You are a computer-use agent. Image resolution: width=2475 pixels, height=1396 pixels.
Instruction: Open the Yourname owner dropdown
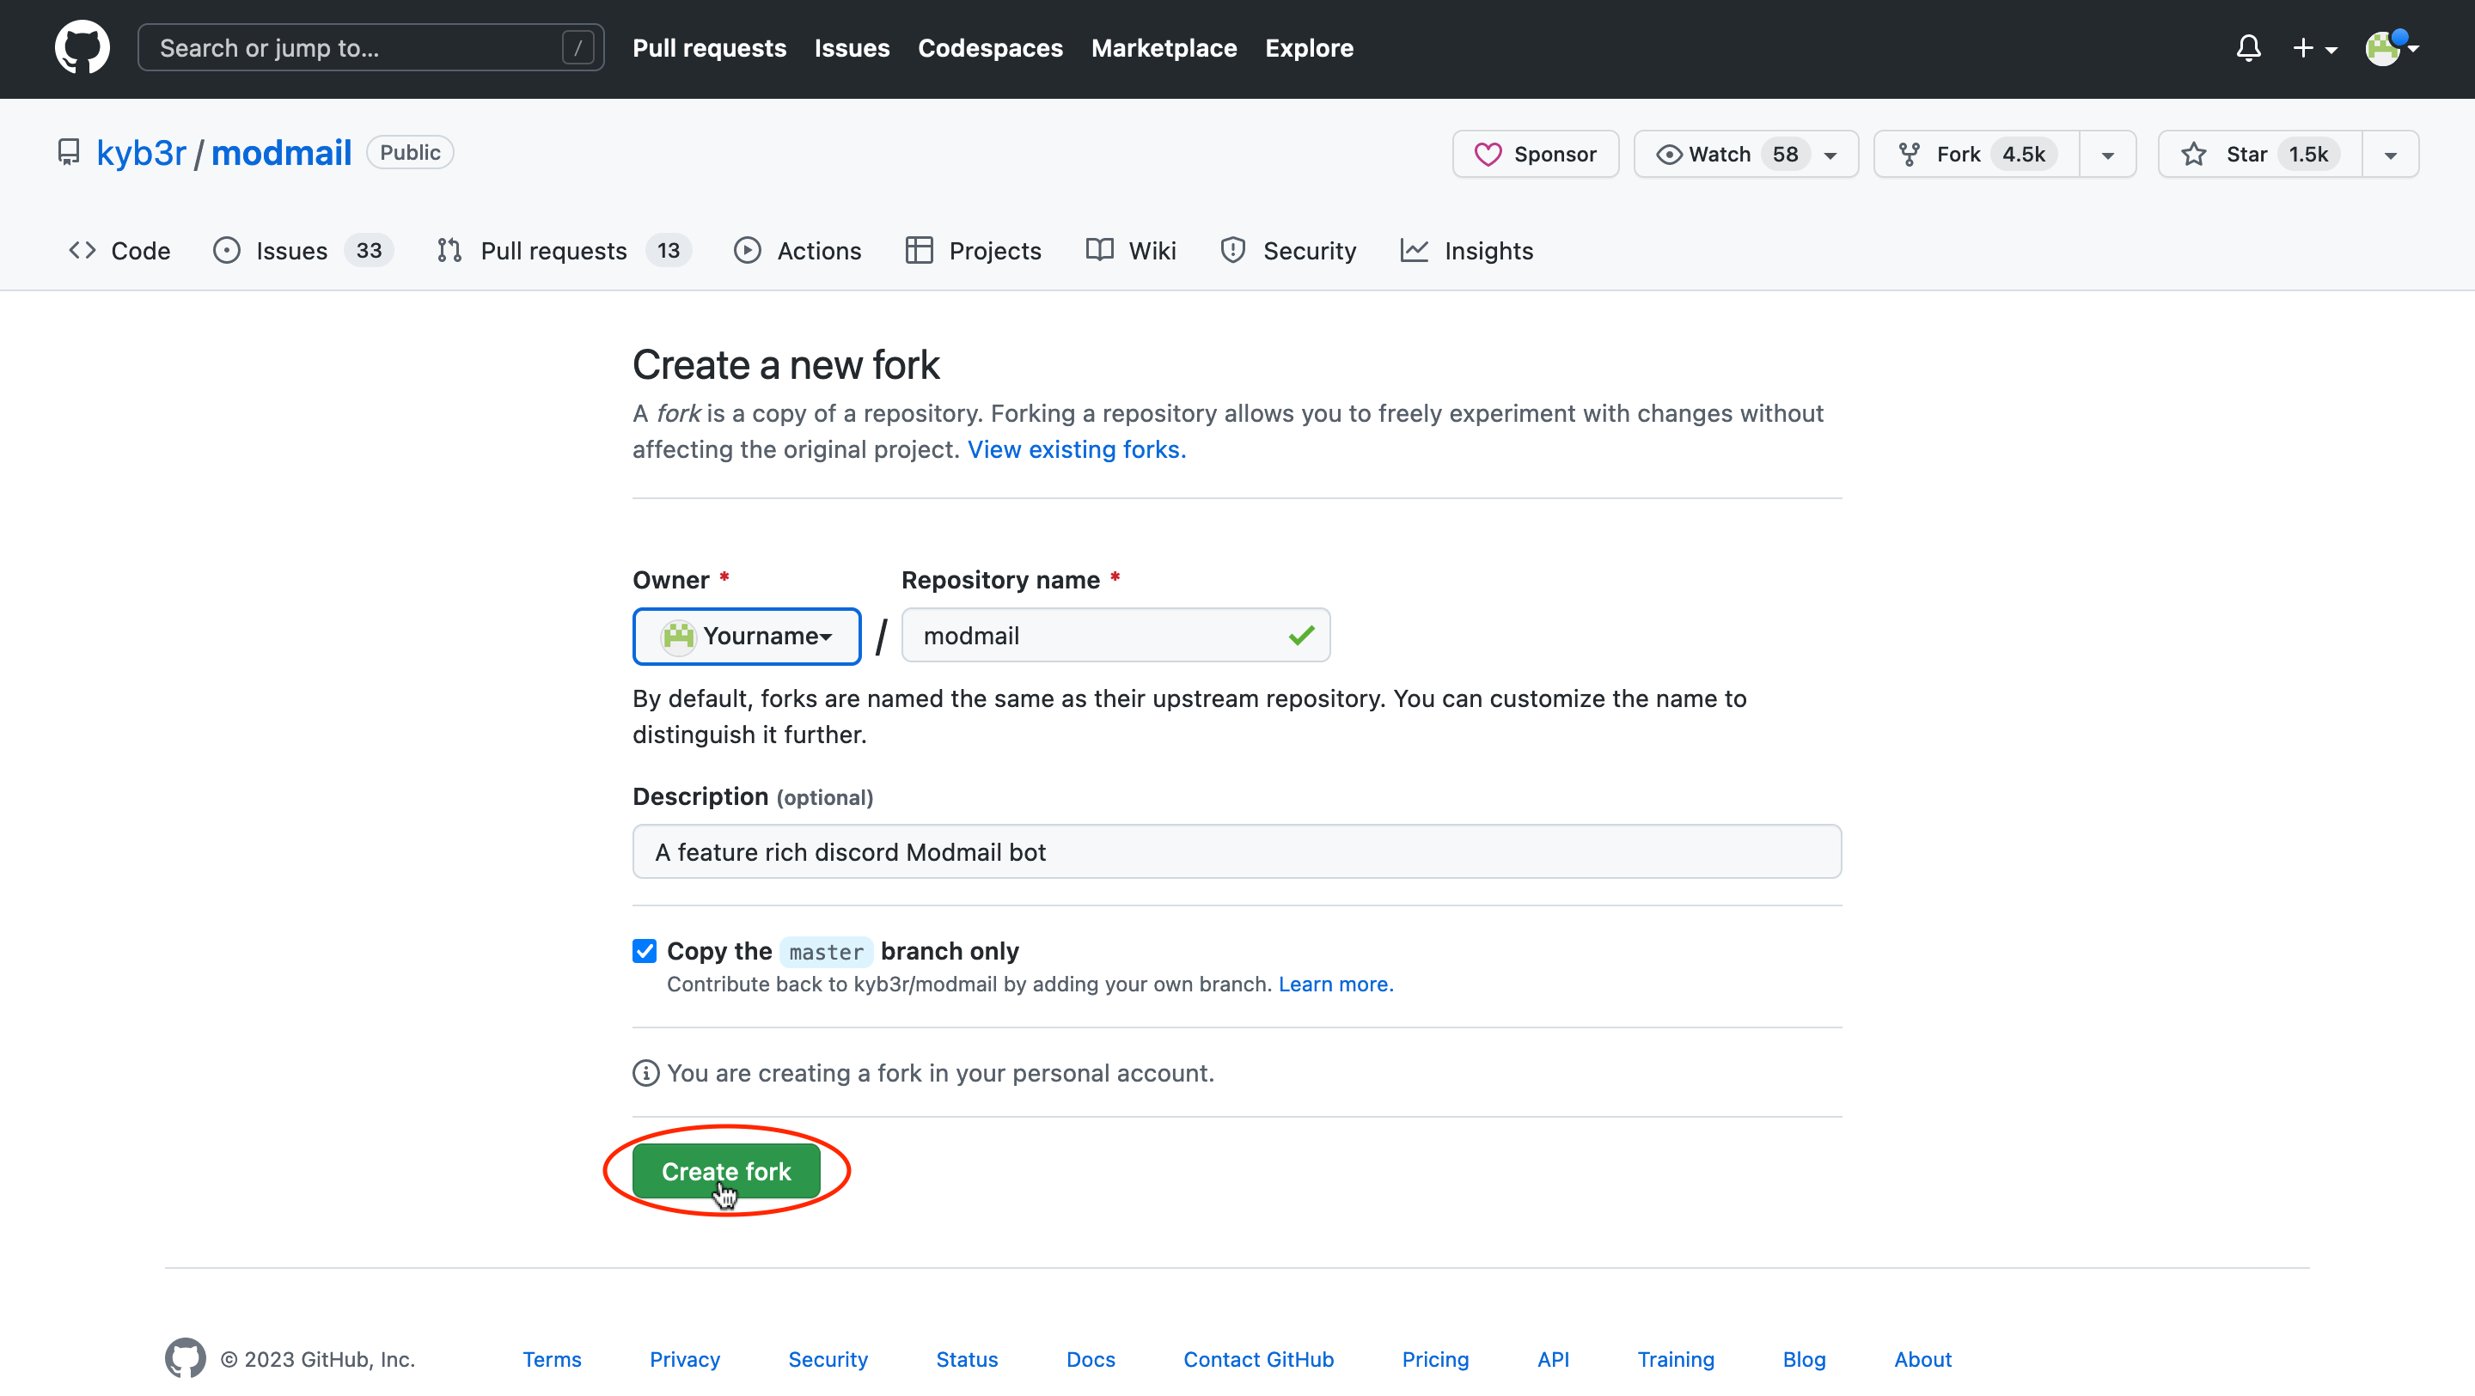[x=747, y=635]
